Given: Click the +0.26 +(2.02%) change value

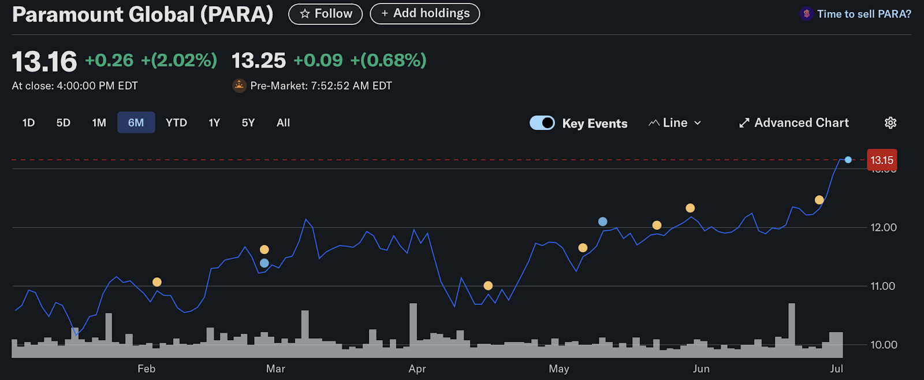Looking at the screenshot, I should tap(151, 60).
